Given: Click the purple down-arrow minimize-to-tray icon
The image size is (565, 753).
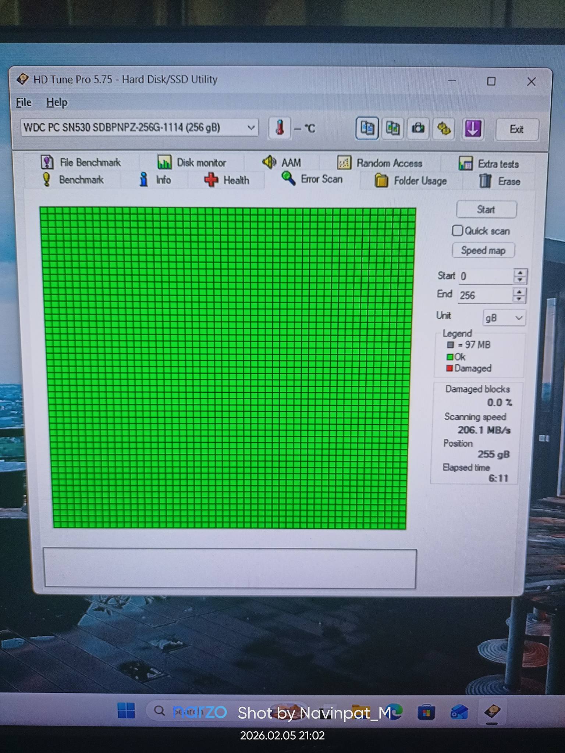Looking at the screenshot, I should pos(473,129).
